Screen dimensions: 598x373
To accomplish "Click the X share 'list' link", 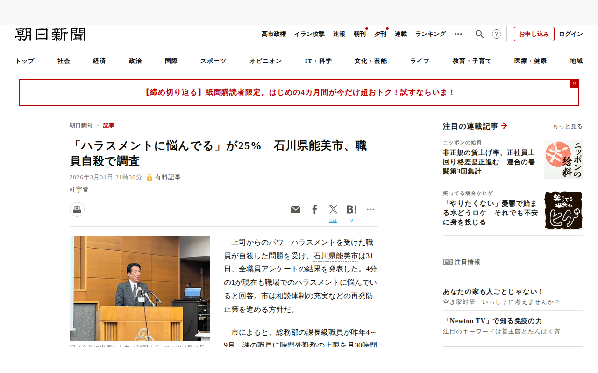I will tap(333, 221).
